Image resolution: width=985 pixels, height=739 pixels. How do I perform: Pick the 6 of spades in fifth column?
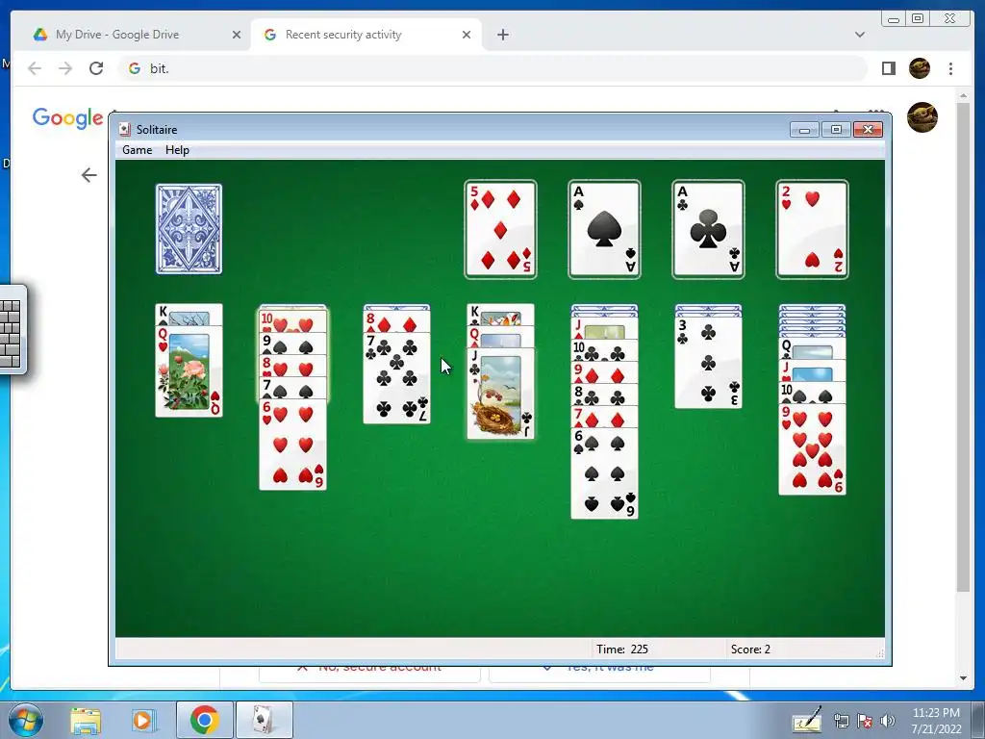(604, 473)
